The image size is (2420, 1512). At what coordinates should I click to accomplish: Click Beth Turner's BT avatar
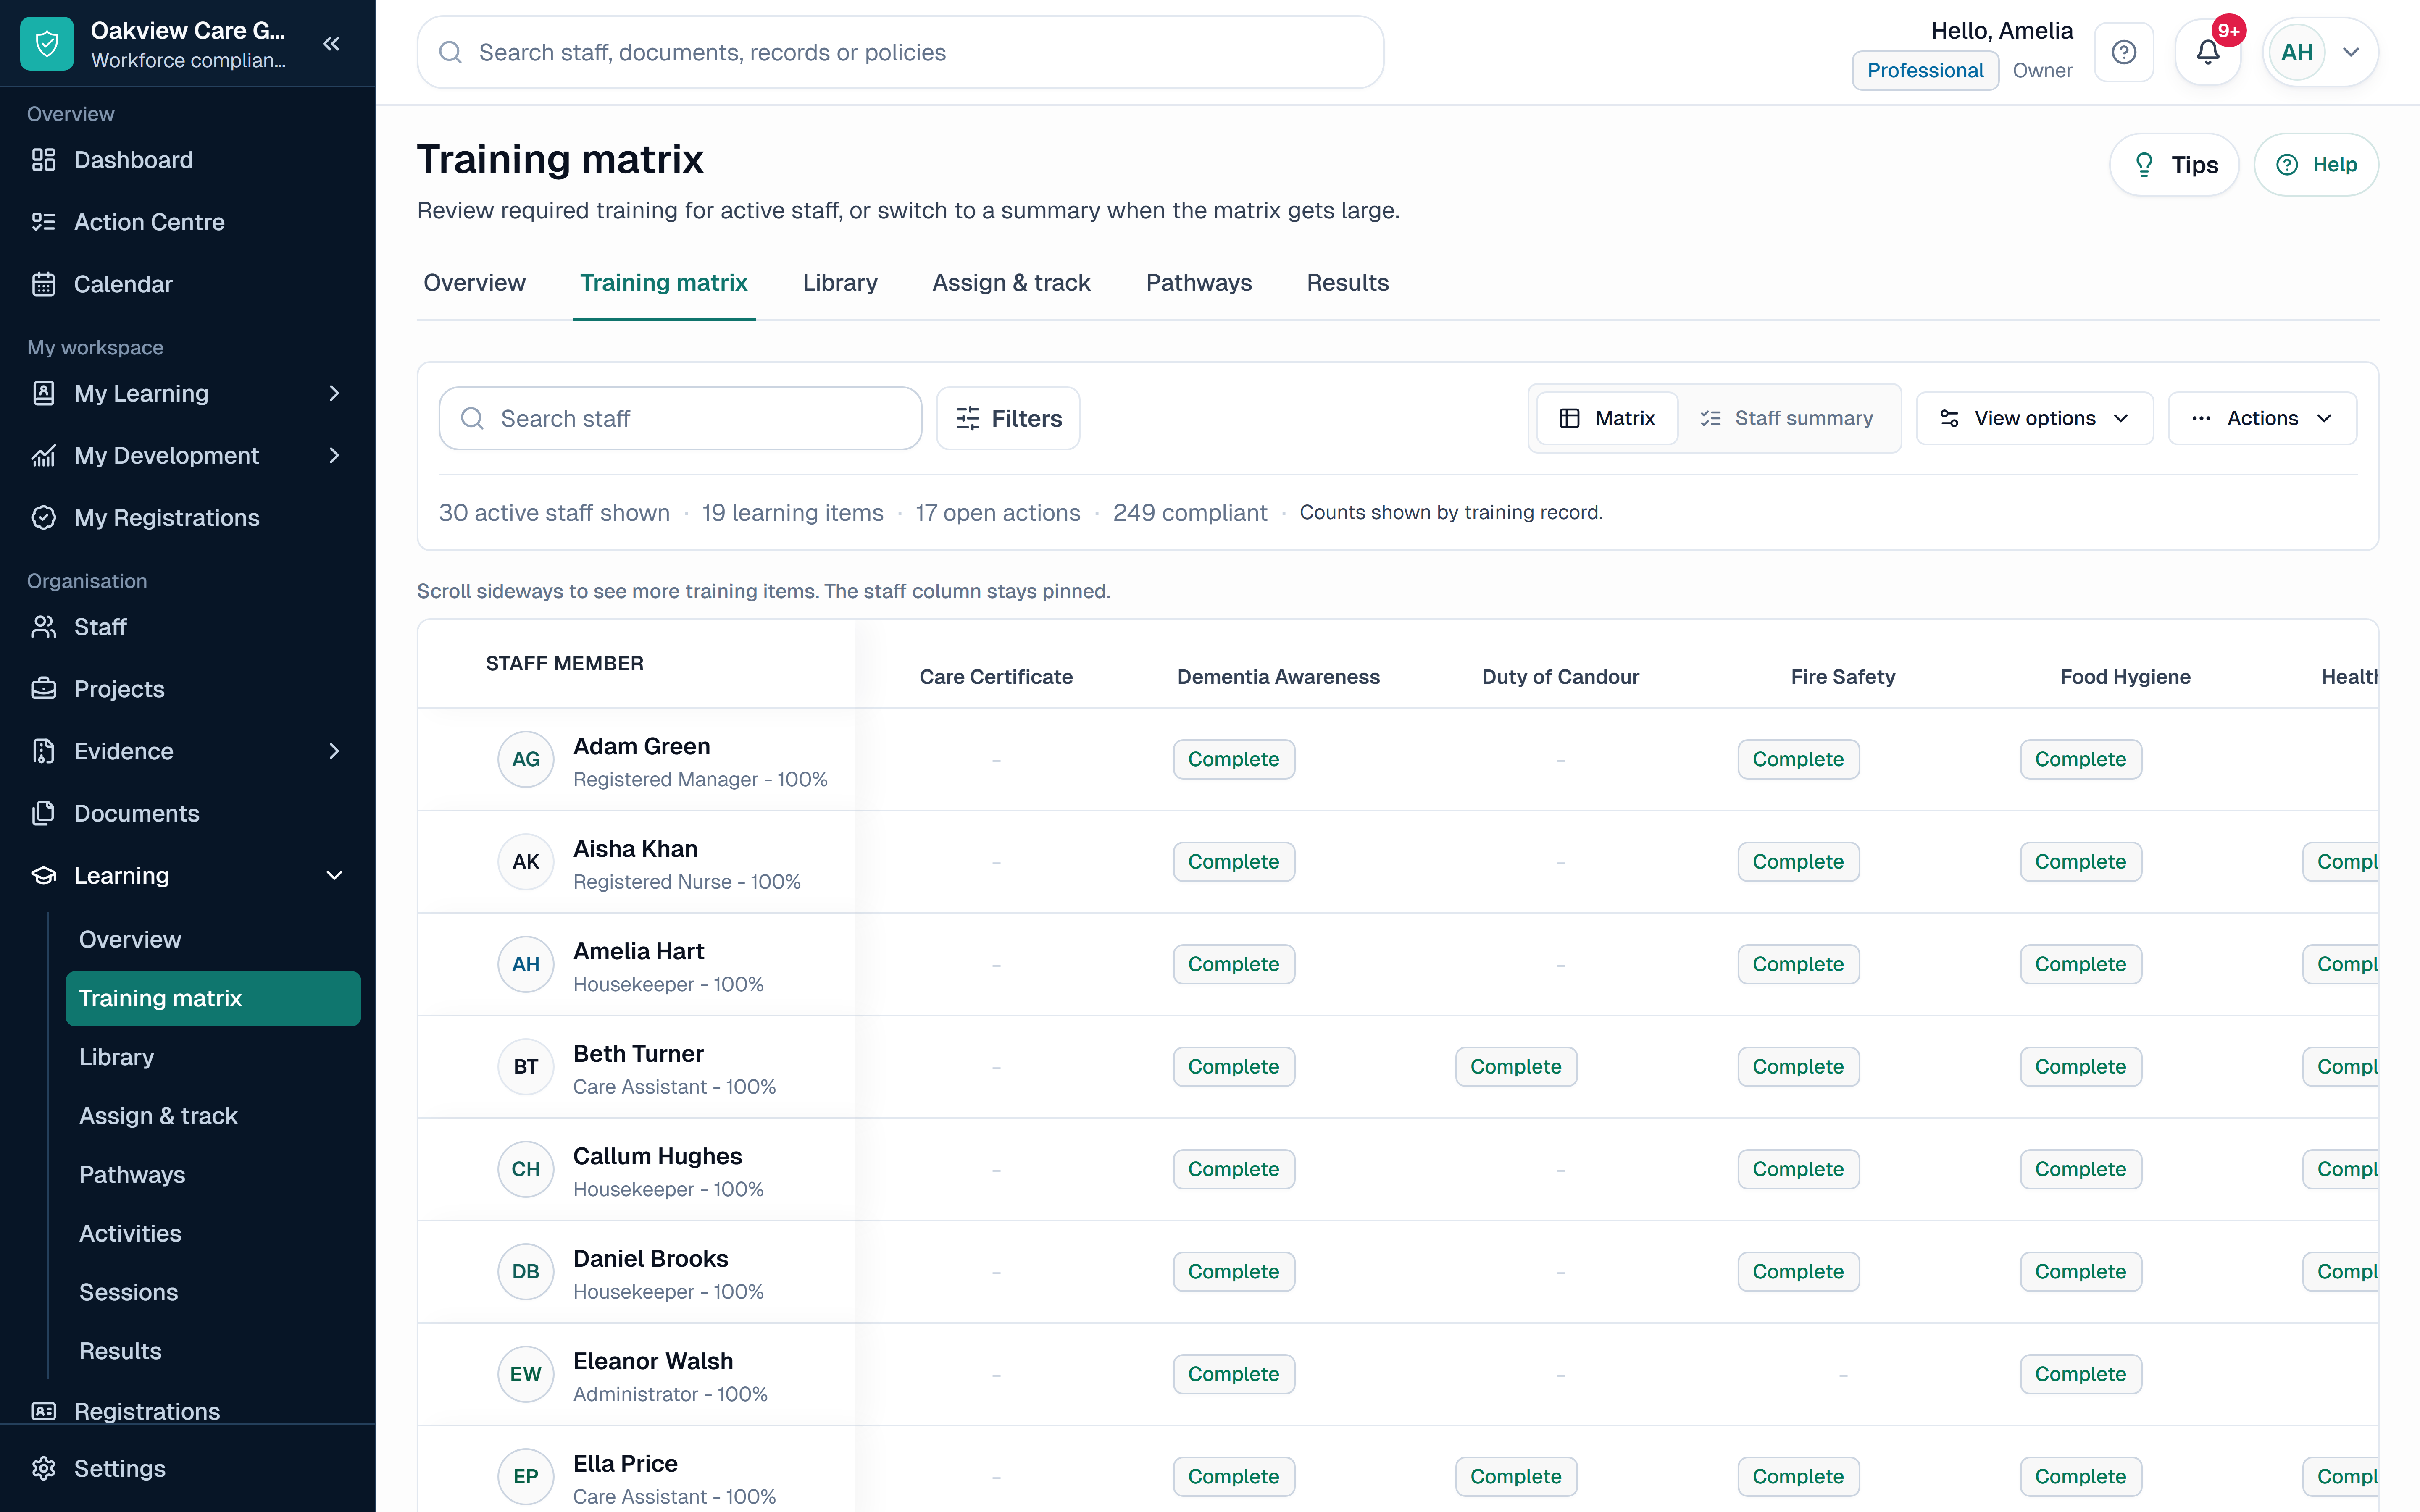click(x=526, y=1067)
